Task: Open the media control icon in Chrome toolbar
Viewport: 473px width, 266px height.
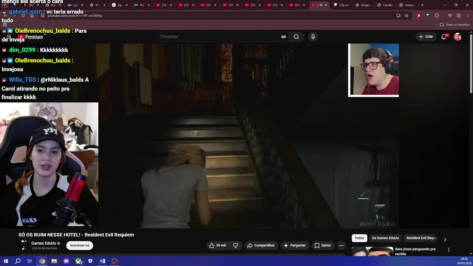Action: tap(450, 16)
